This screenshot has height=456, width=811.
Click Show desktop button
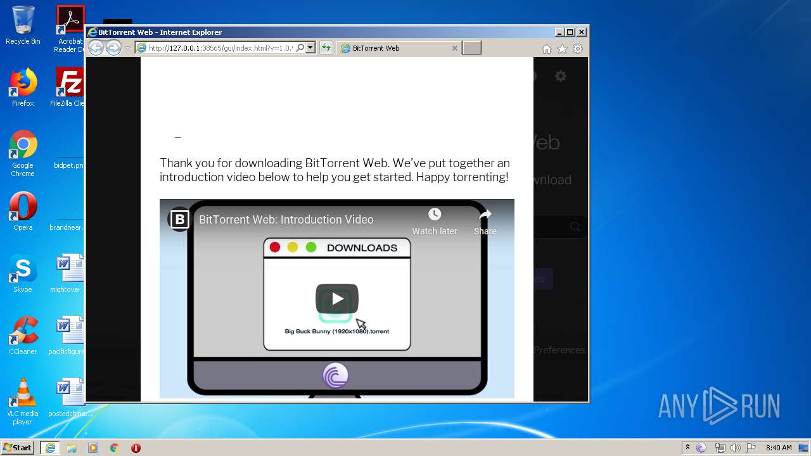pos(805,448)
